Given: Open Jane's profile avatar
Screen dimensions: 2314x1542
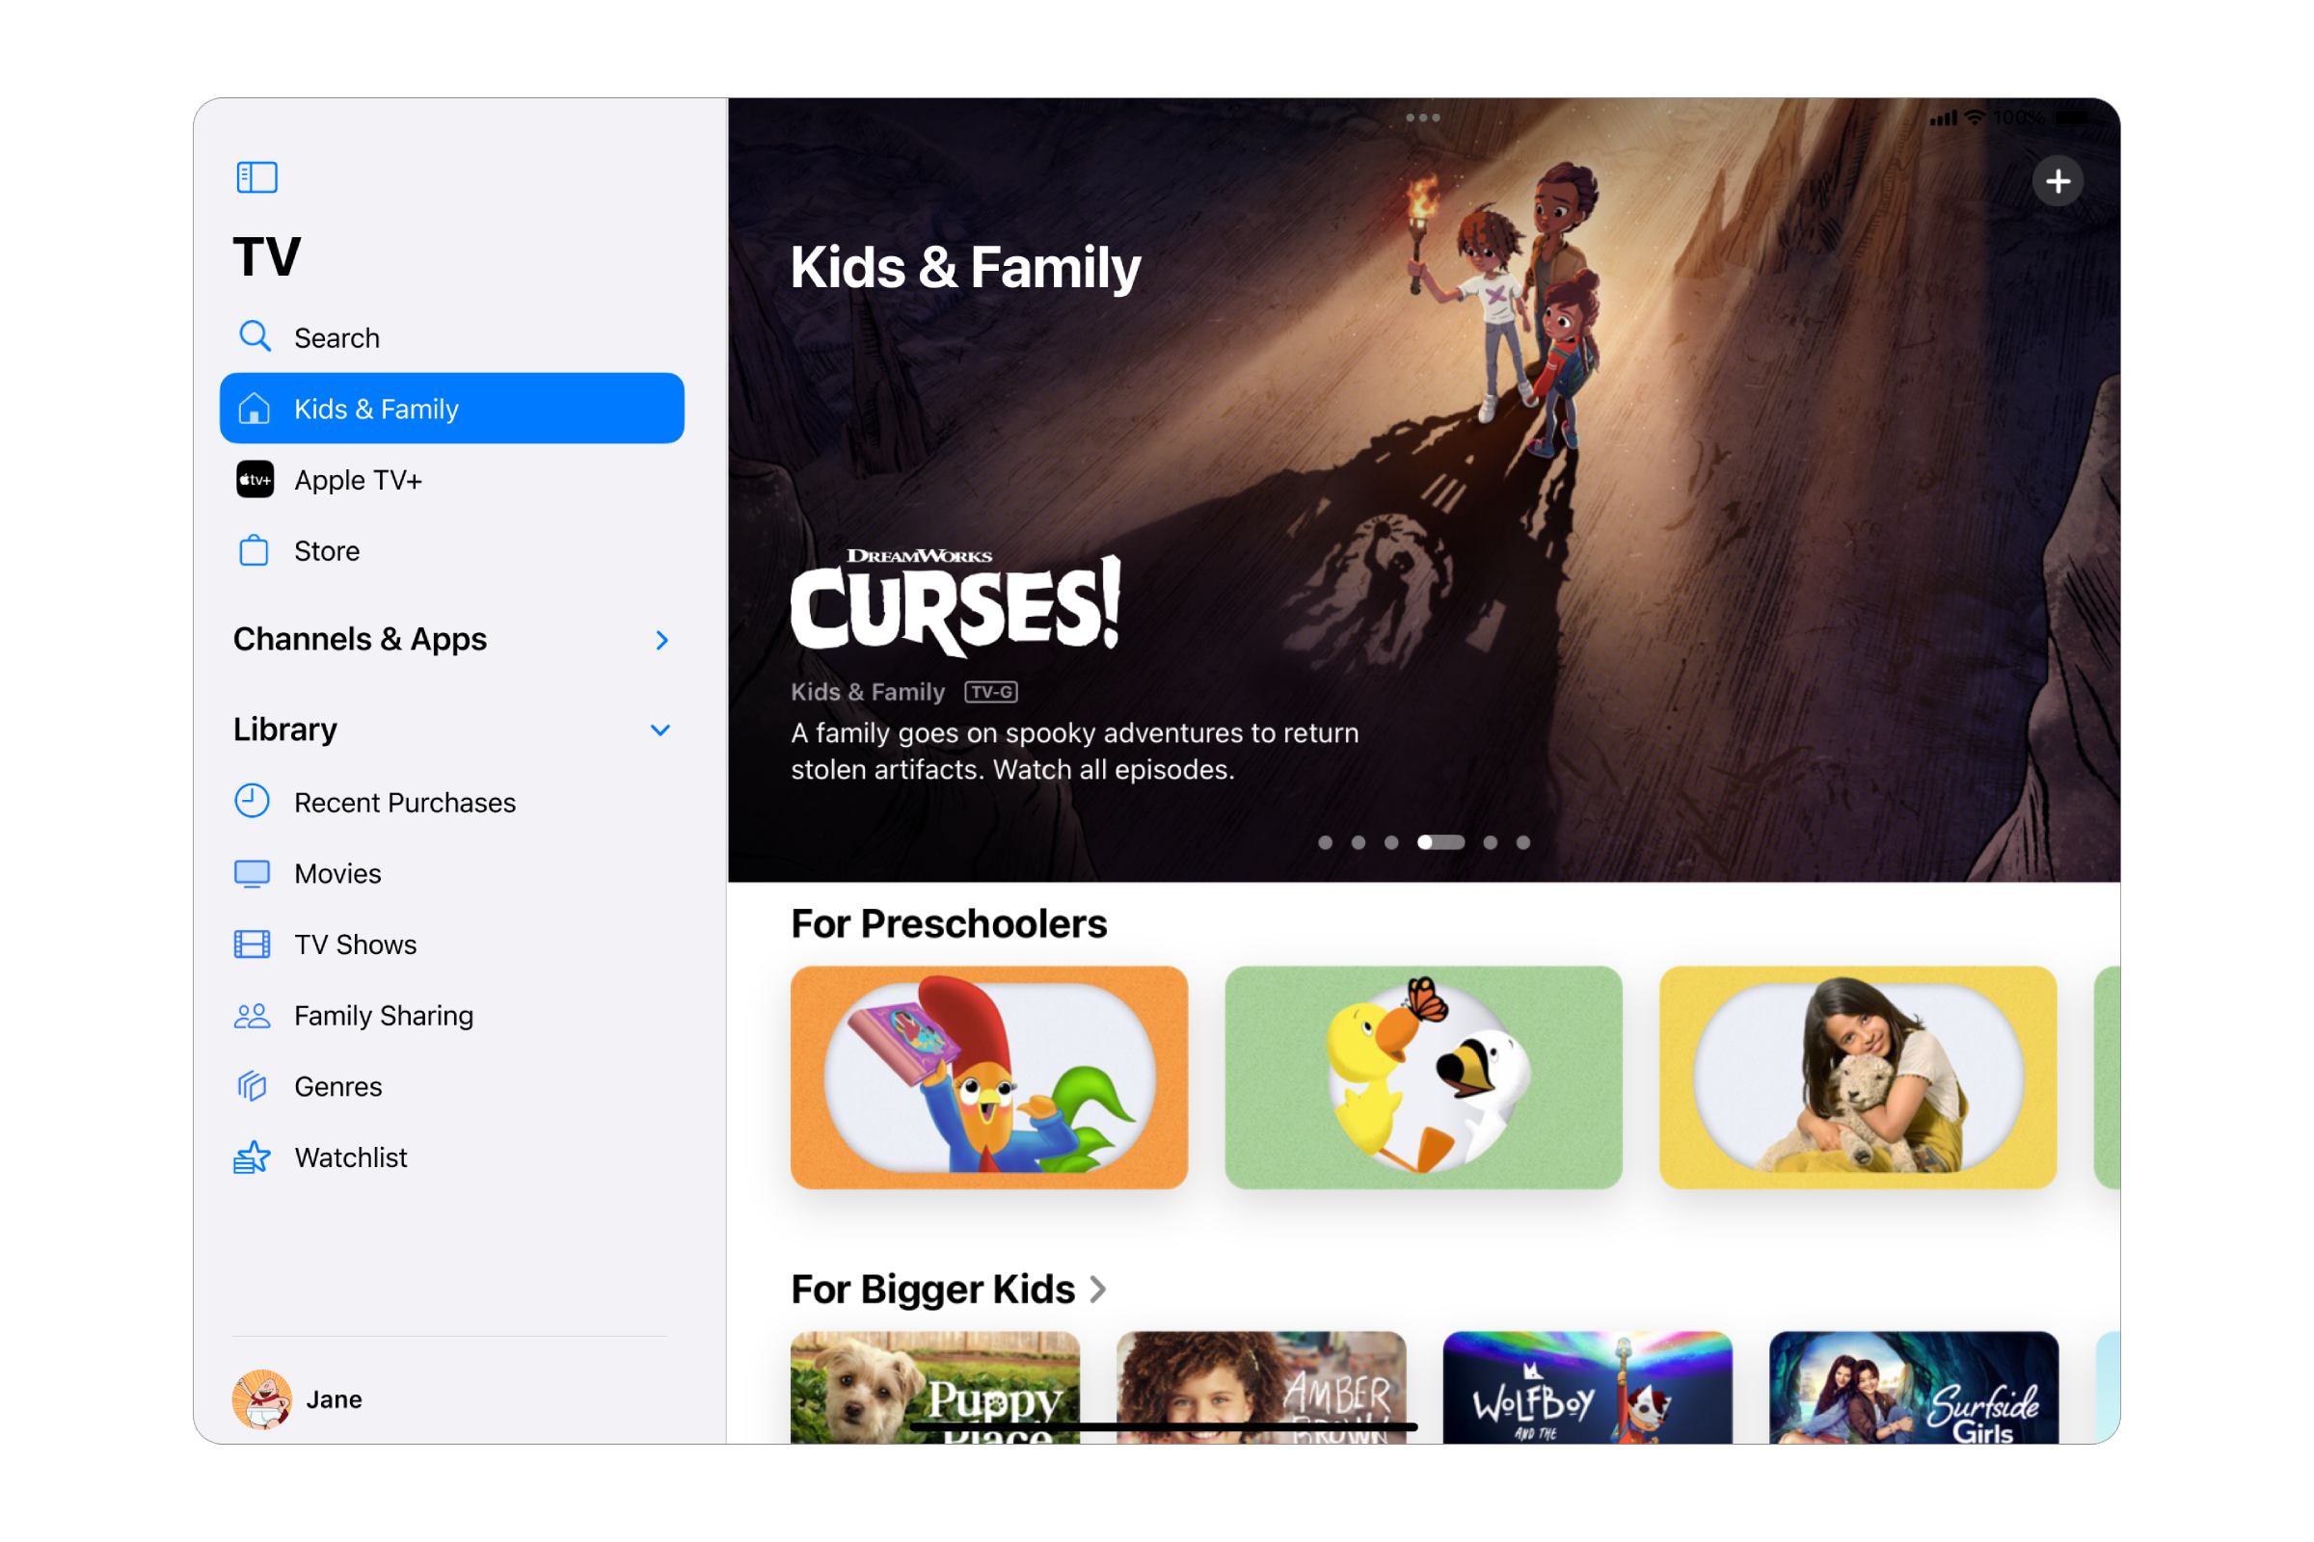Looking at the screenshot, I should pos(261,1398).
